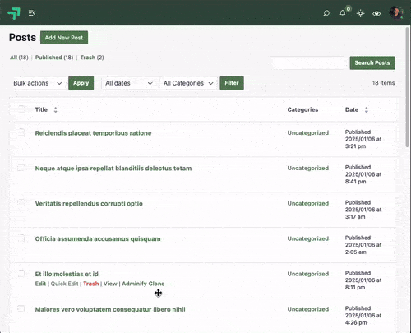Open post Maiores vero voluptatem consequatur libero
The image size is (411, 333).
coord(110,309)
